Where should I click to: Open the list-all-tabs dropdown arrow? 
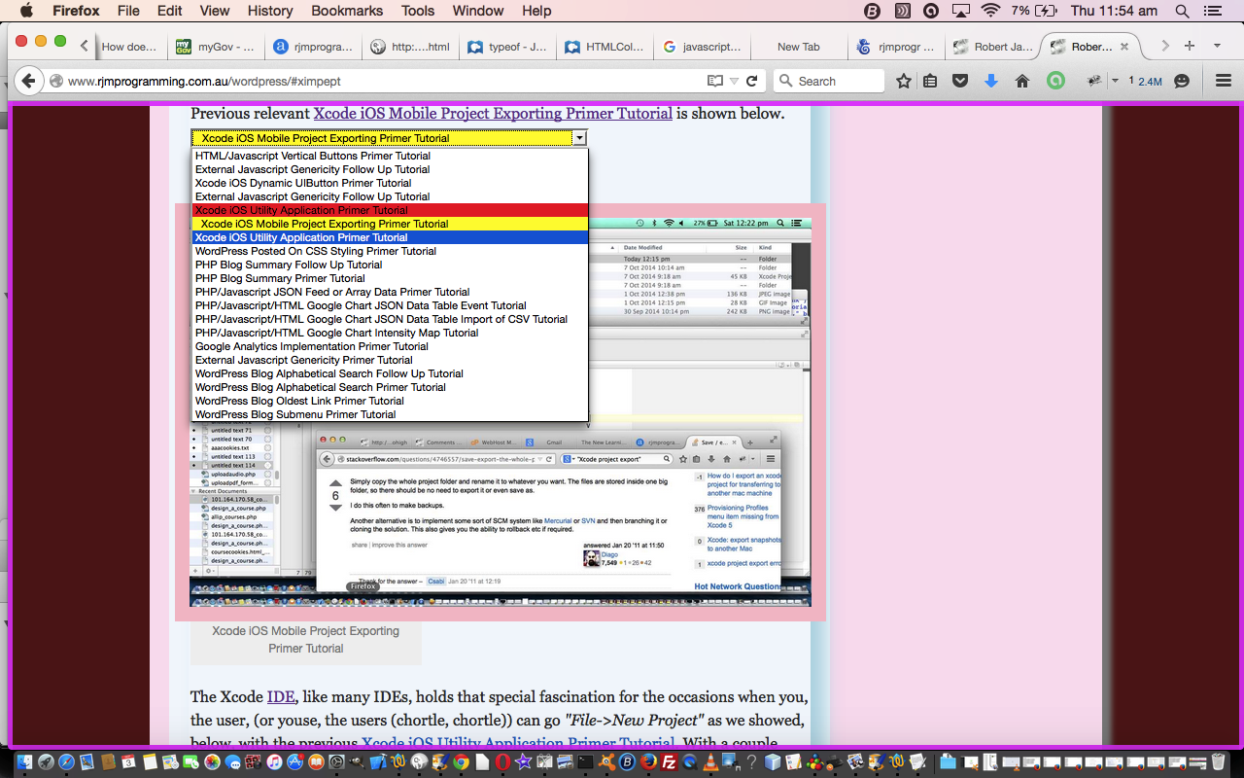click(1217, 46)
